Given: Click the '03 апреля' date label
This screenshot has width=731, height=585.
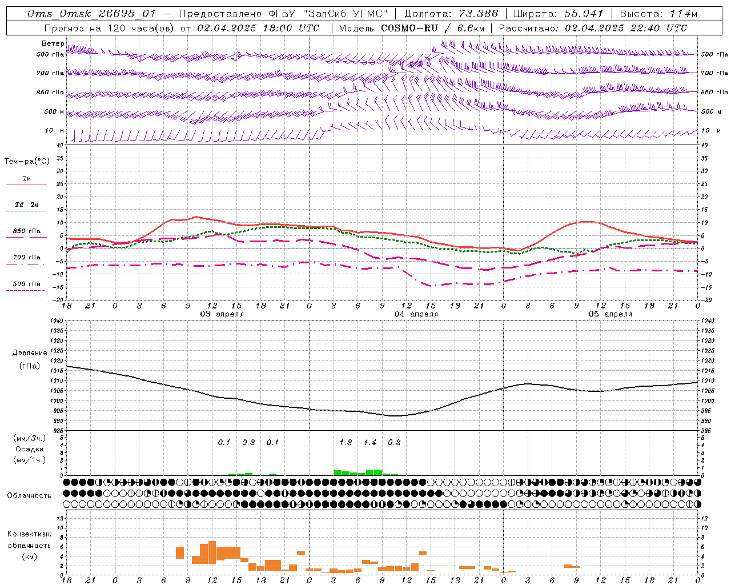Looking at the screenshot, I should tap(222, 314).
